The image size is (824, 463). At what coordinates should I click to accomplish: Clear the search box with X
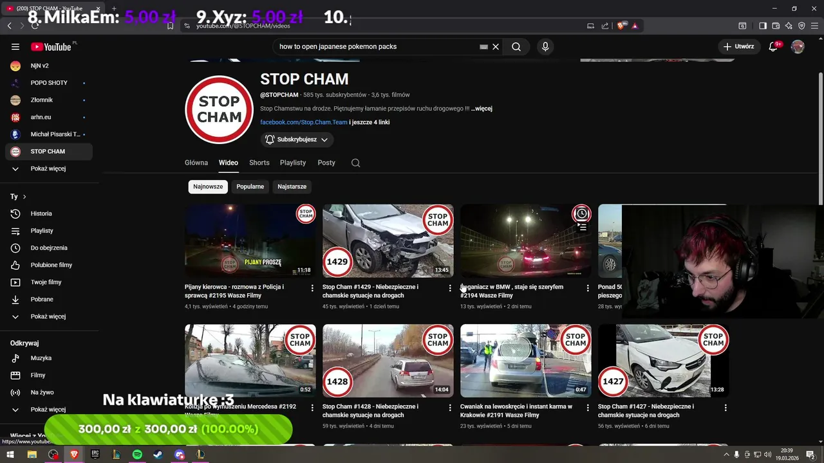tap(496, 46)
